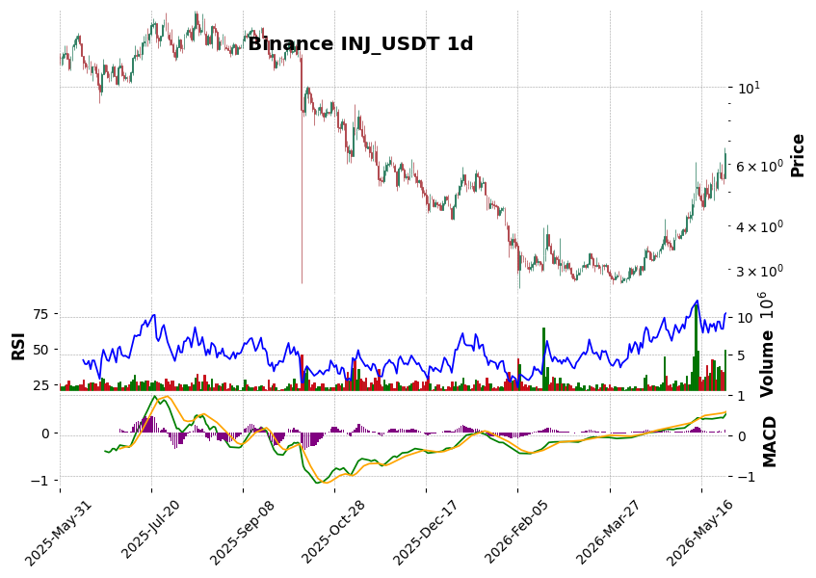Click the 2026-Mar-27 date tick label
This screenshot has width=816, height=578.
pyautogui.click(x=608, y=535)
